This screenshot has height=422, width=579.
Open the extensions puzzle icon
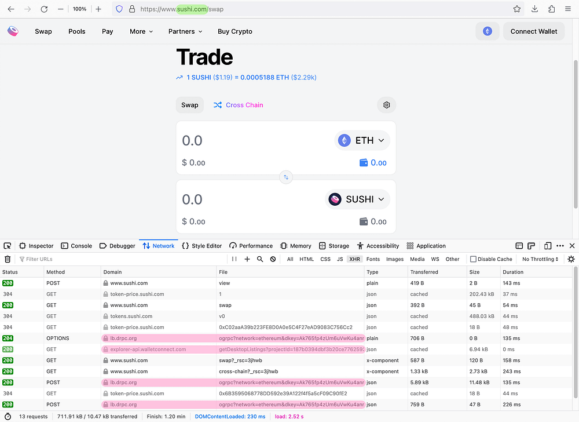(x=551, y=9)
